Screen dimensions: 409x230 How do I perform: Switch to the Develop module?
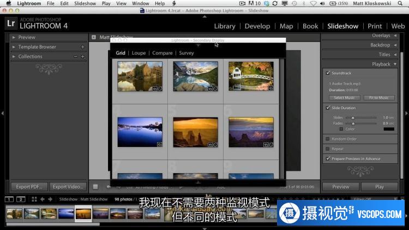coord(257,26)
